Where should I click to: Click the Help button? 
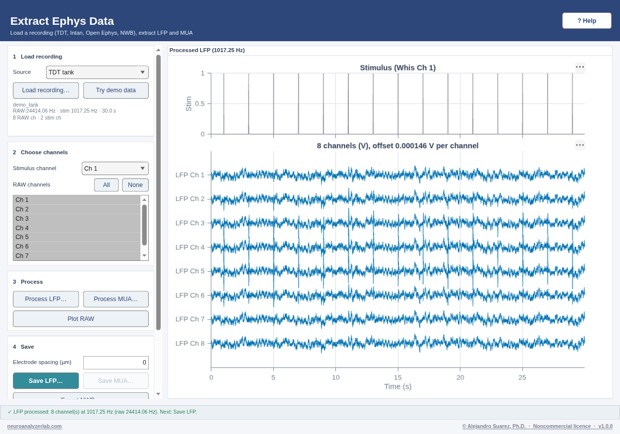587,21
